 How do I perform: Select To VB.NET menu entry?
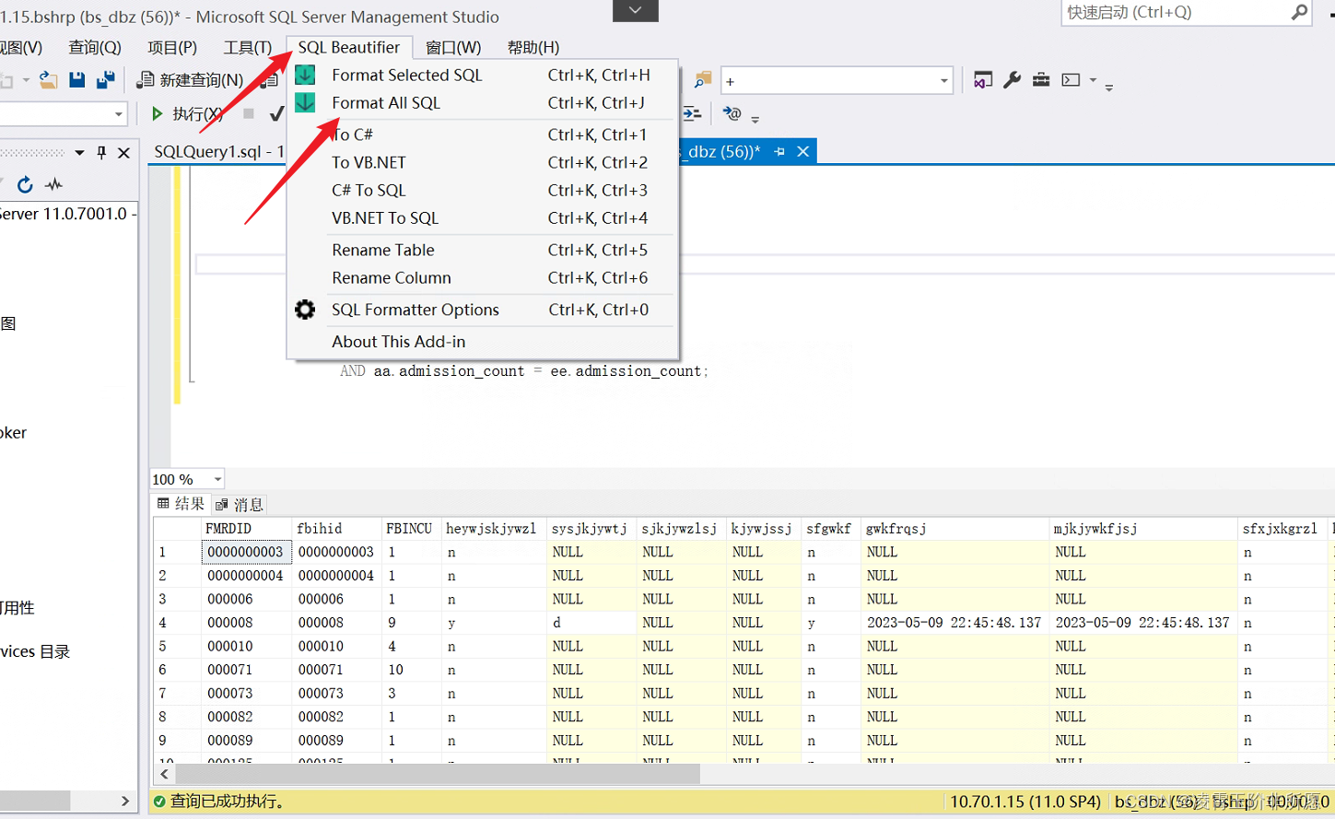pos(483,162)
